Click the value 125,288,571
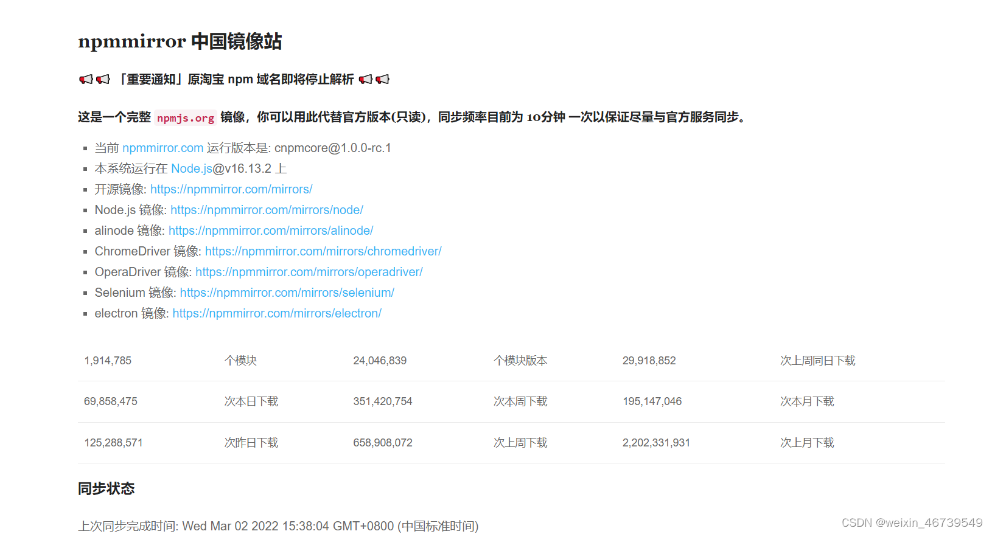The width and height of the screenshot is (992, 534). [x=113, y=443]
